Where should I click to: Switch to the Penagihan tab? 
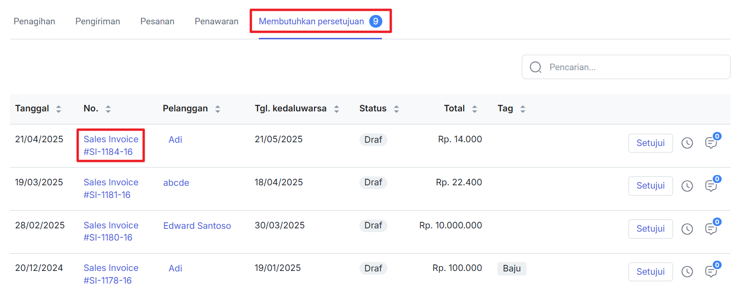coord(34,22)
